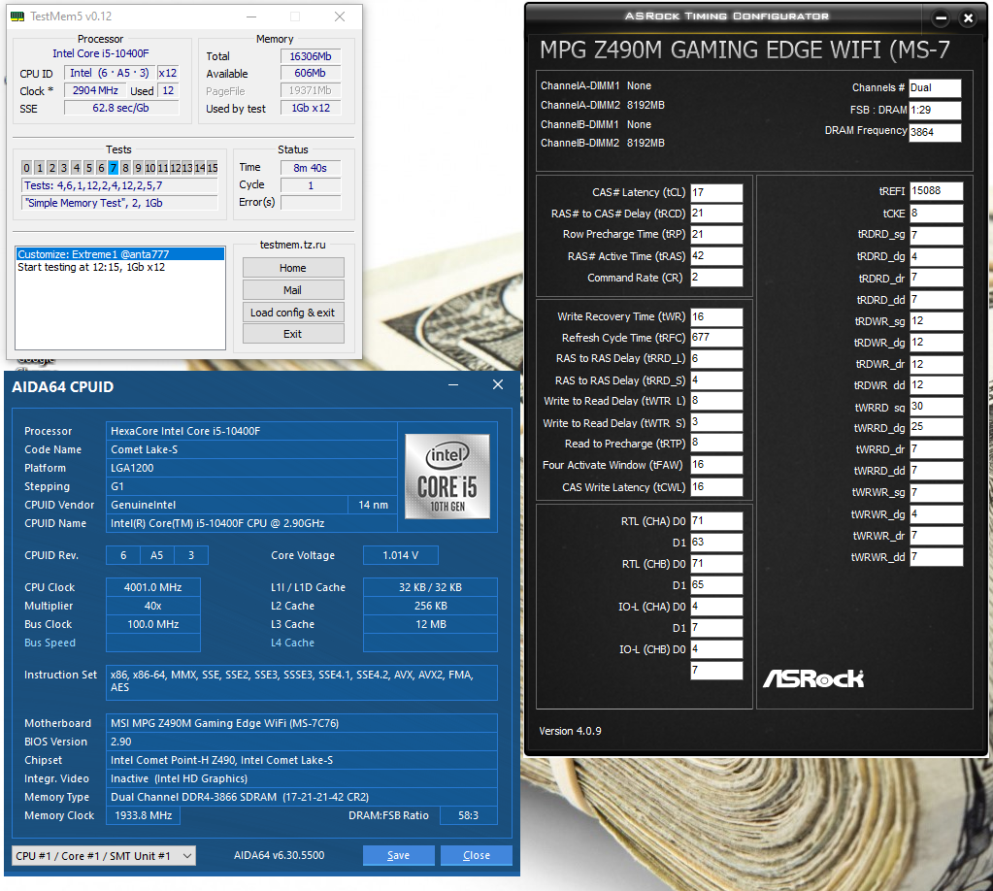Click Load config & exit button
This screenshot has width=993, height=891.
[293, 313]
